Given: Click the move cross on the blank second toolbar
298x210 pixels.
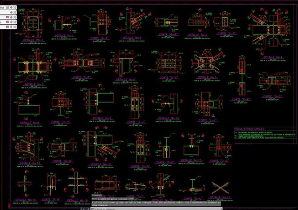Looking at the screenshot, I should 11,13.
